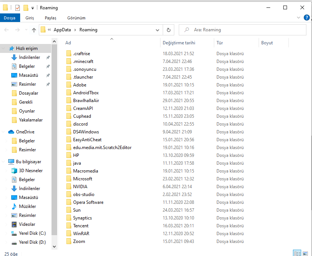Viewport: 312px width, 256px height.
Task: Select the Opera Software folder name
Action: [x=88, y=202]
